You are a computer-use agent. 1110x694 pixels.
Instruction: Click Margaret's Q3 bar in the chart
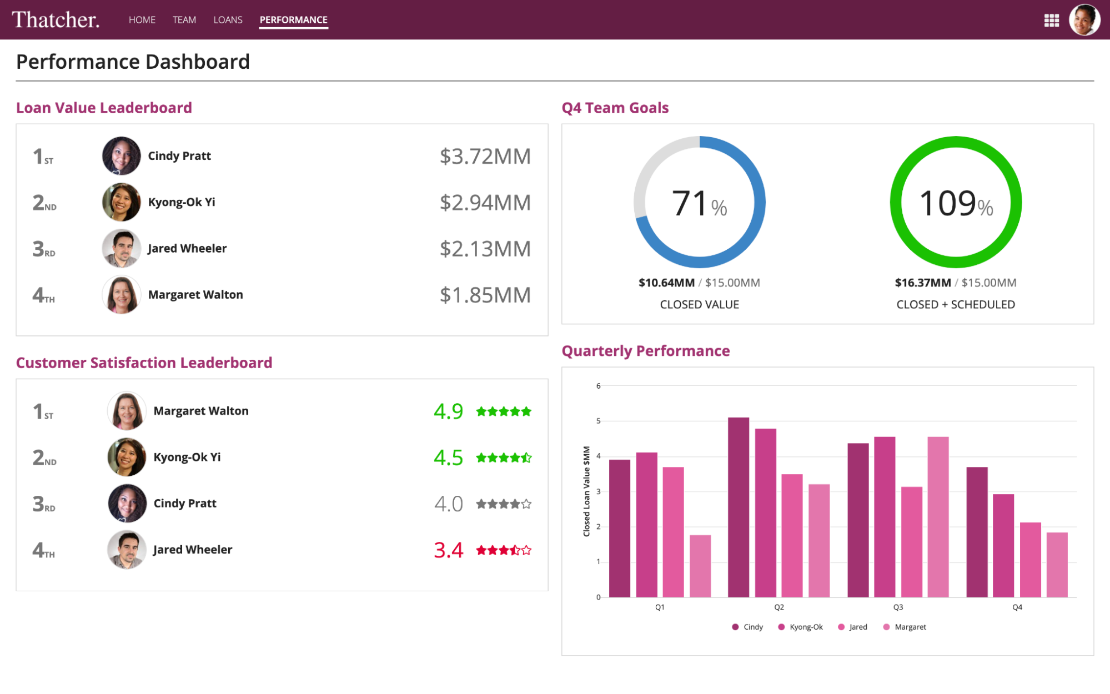pyautogui.click(x=938, y=517)
